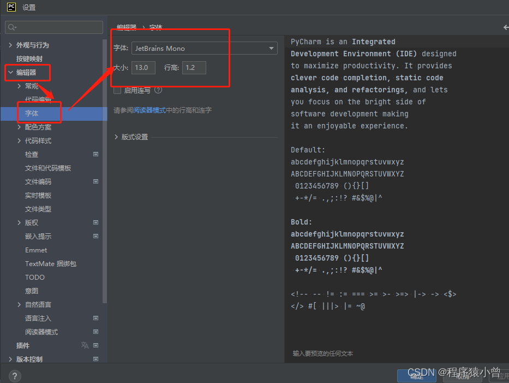Click the editor icon beside 嵌入提示
Image resolution: width=509 pixels, height=383 pixels.
point(96,236)
